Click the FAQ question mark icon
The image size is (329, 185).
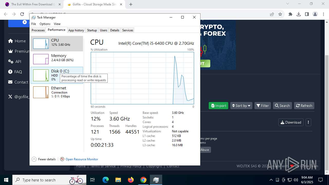[x=10, y=72]
